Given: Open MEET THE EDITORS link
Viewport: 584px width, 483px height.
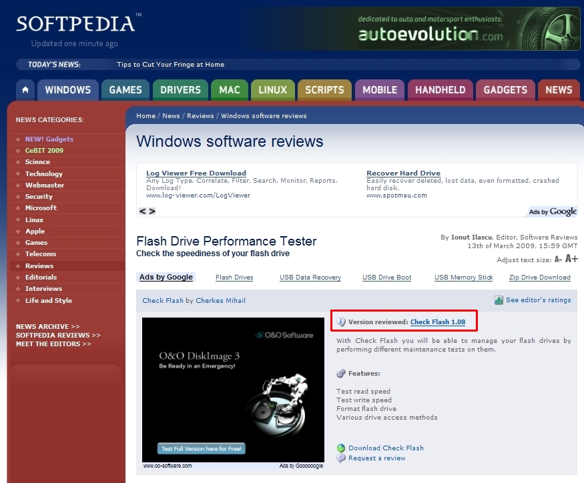Looking at the screenshot, I should pos(53,344).
